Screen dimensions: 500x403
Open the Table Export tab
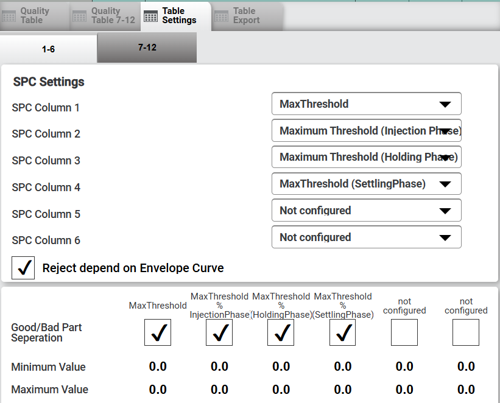click(246, 16)
